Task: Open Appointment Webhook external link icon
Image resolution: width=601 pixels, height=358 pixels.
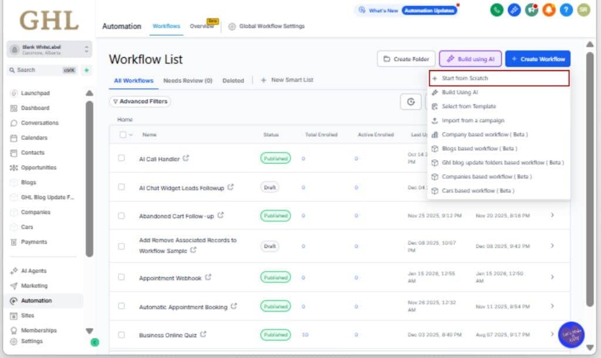Action: (208, 277)
